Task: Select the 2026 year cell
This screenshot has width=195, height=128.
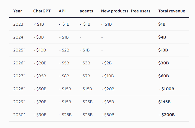Action: [x=19, y=63]
